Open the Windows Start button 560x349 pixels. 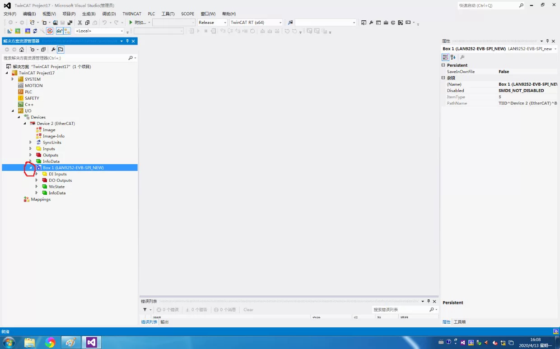(9, 343)
